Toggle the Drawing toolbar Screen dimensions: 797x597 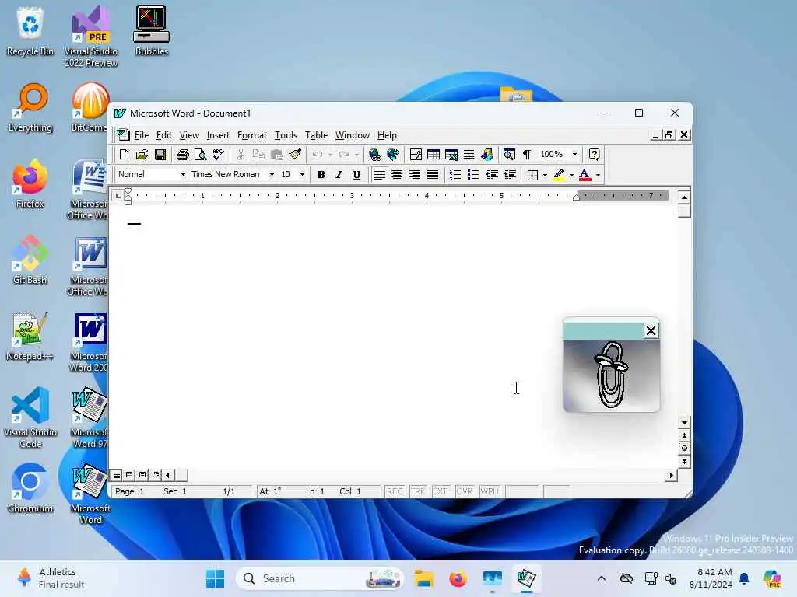(487, 155)
